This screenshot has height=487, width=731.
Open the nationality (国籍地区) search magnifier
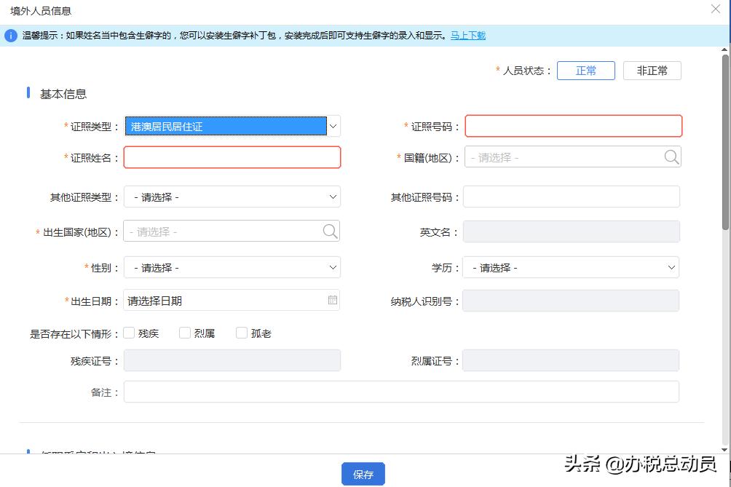pos(670,156)
